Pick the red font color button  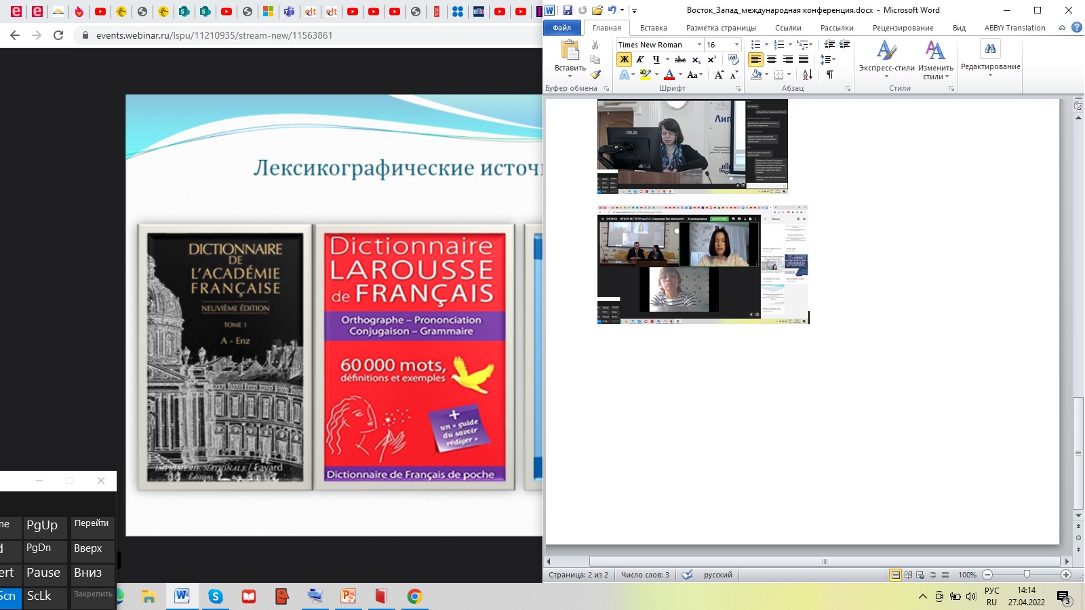coord(669,75)
